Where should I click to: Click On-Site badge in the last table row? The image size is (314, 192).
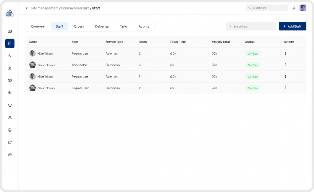coord(253,88)
